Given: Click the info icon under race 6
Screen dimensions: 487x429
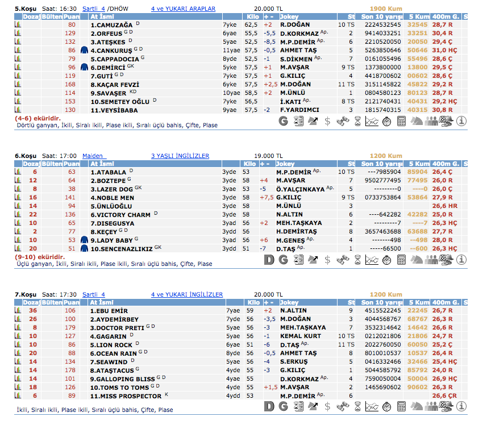Looking at the screenshot, I should click(461, 260).
